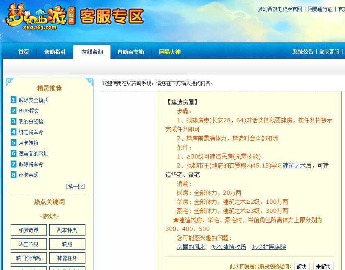
Task: Open 藏宝阁的网址 recommendation
Action: point(33,154)
